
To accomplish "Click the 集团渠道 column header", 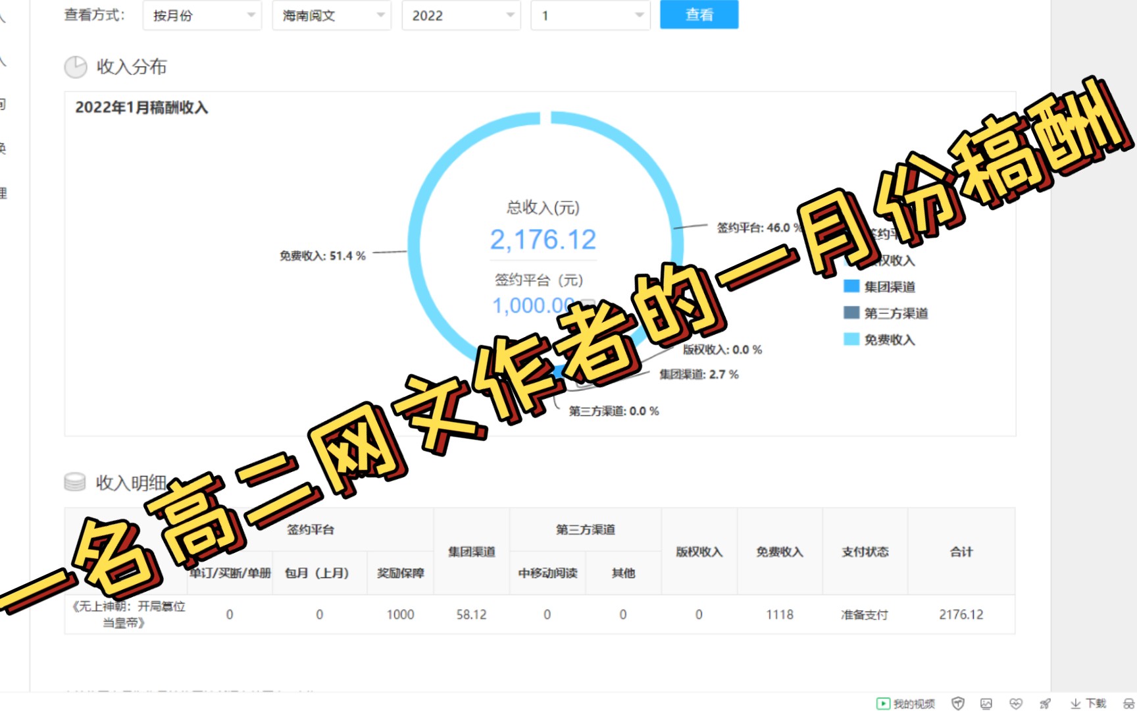I will coord(472,552).
